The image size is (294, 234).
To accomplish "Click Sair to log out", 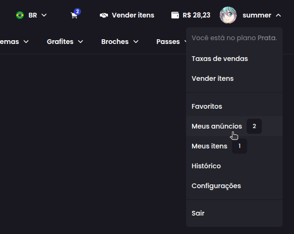I will click(x=198, y=213).
